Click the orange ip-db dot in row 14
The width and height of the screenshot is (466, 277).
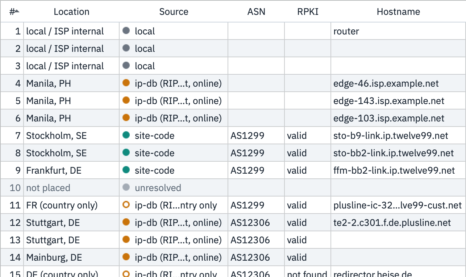[x=126, y=257]
